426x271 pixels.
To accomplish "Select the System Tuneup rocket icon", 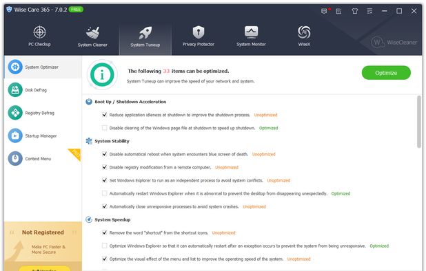I will (145, 33).
